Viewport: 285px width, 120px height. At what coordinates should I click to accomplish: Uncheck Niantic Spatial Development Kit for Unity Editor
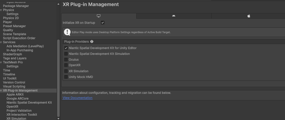click(66, 48)
